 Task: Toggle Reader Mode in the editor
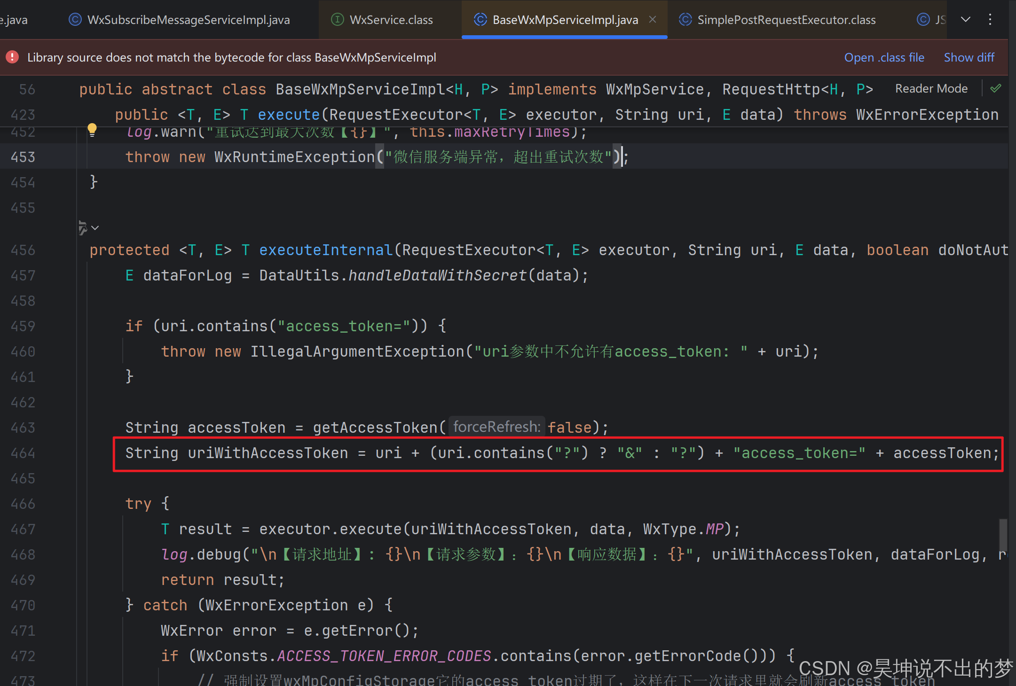click(931, 89)
